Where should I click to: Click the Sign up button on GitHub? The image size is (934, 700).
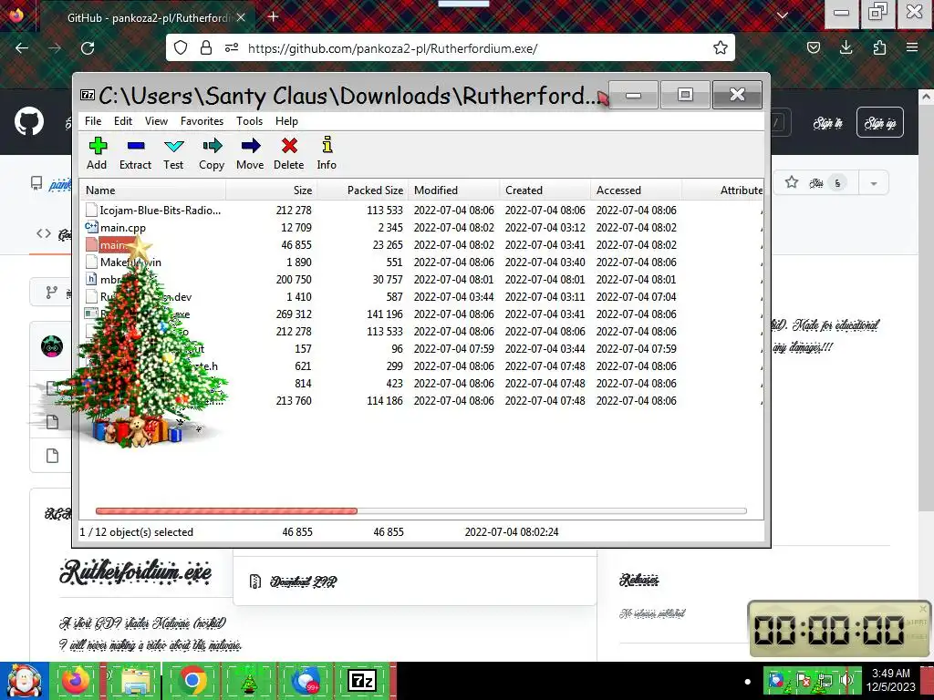[880, 123]
